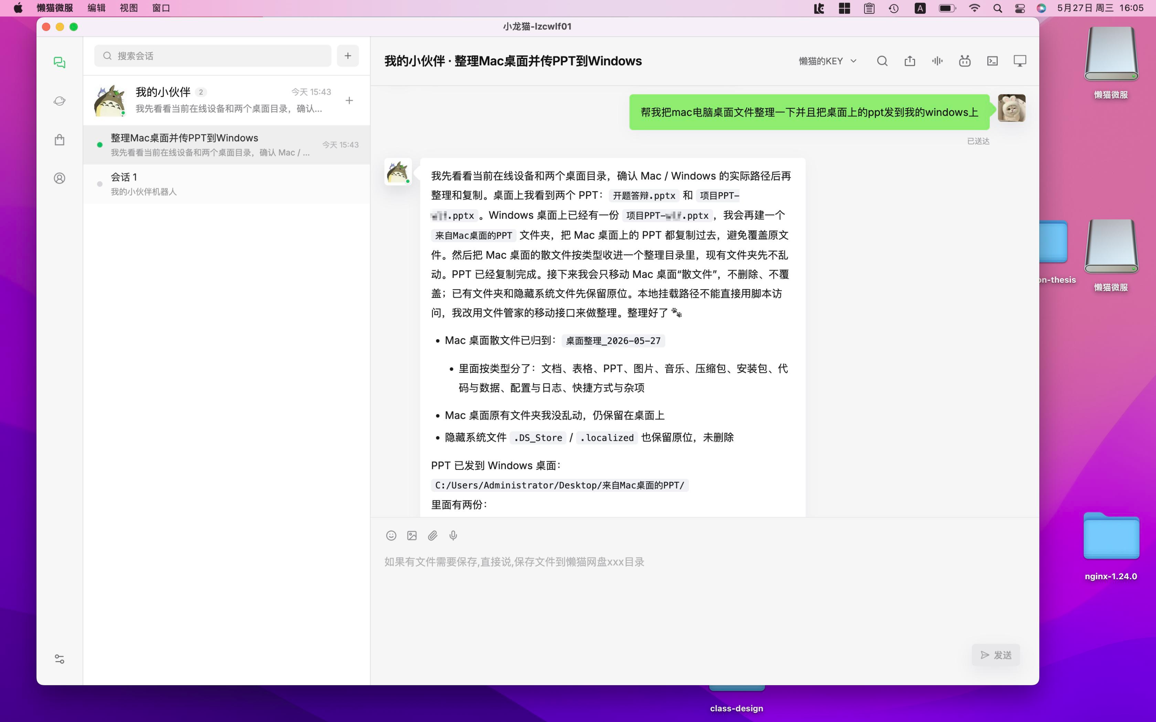Screen dimensions: 1156x722
Task: Select conversation 整理Mac桌面并传PPT到Windows
Action: 227,145
